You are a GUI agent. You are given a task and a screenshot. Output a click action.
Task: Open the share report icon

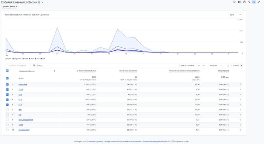[249, 2]
